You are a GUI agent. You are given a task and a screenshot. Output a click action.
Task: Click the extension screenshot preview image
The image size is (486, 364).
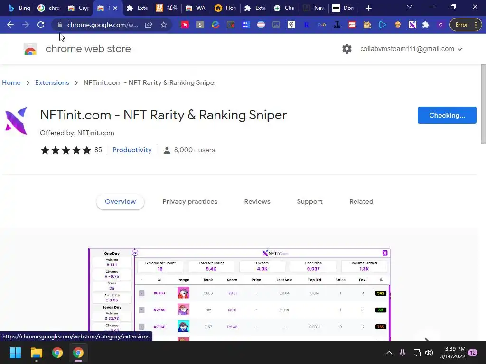coord(239,294)
